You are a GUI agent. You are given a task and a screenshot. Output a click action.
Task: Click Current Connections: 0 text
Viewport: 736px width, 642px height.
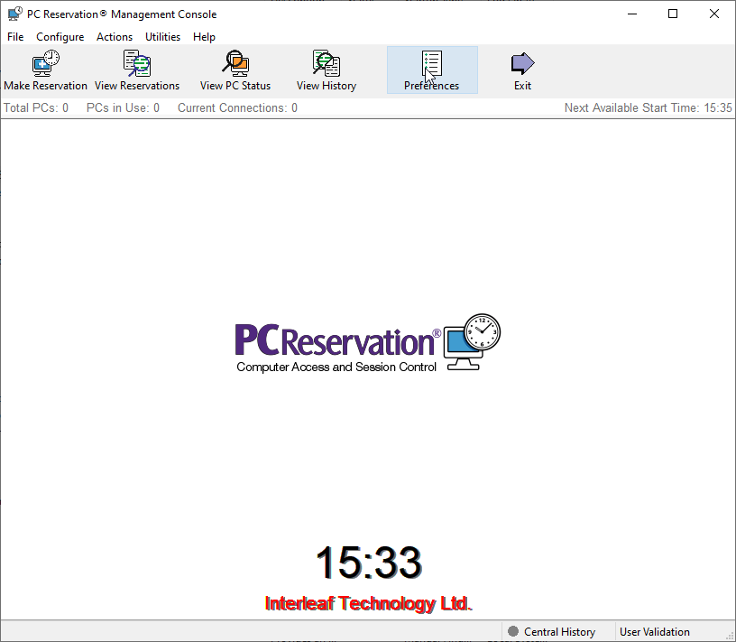tap(237, 108)
